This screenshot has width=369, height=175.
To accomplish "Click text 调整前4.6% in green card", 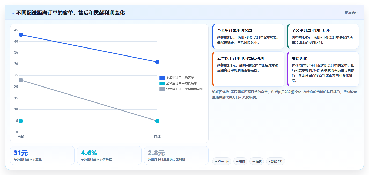I will (301, 37).
